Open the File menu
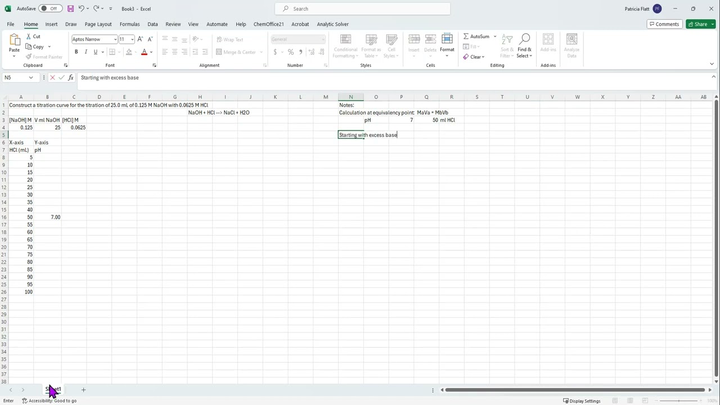This screenshot has width=720, height=405. tap(11, 24)
